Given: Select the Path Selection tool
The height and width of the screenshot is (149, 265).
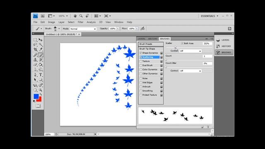Looking at the screenshot, I should pyautogui.click(x=35, y=79).
